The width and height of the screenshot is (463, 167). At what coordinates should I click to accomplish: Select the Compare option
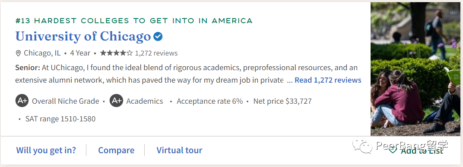coord(116,150)
